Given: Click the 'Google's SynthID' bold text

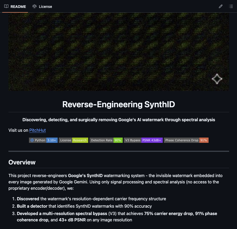Looking at the screenshot, I should (x=85, y=176).
